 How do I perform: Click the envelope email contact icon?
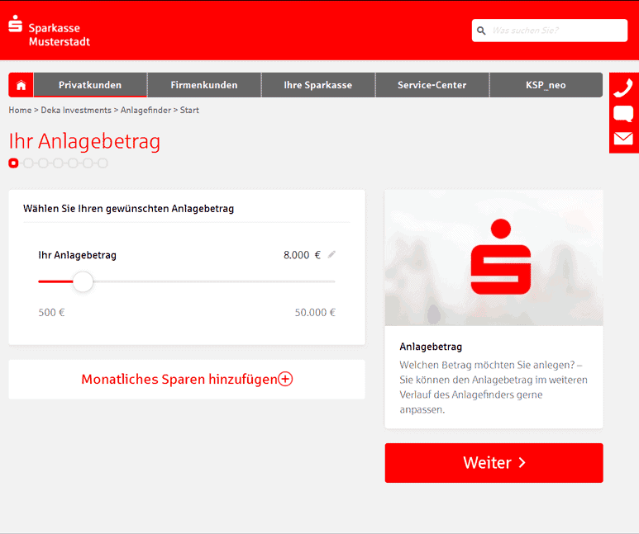(623, 139)
